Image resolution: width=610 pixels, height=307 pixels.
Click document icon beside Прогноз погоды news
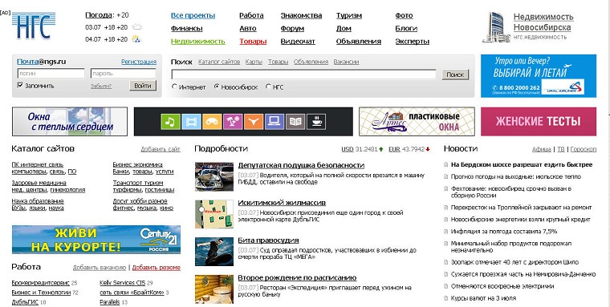point(446,177)
